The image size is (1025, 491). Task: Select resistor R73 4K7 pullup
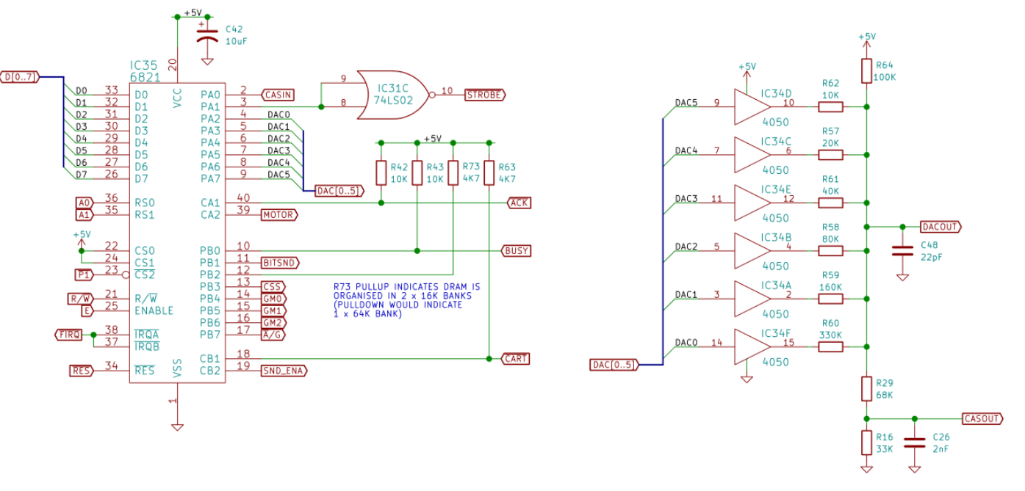(453, 173)
